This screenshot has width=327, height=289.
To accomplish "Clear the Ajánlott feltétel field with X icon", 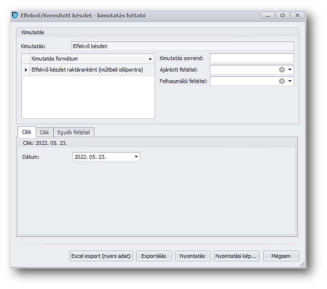I will click(282, 70).
